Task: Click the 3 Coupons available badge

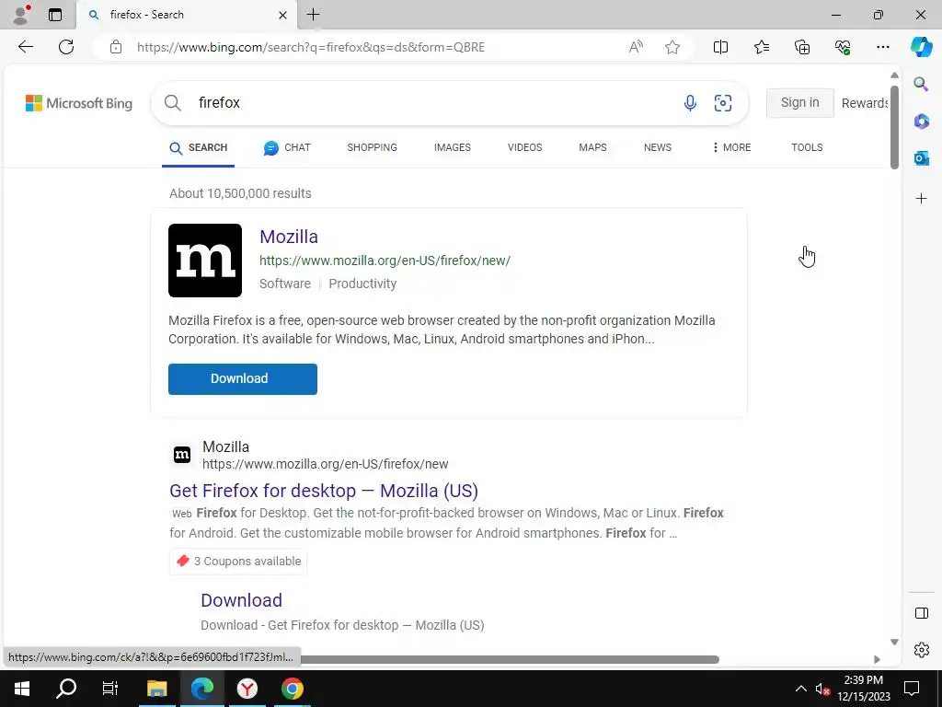Action: pyautogui.click(x=238, y=561)
